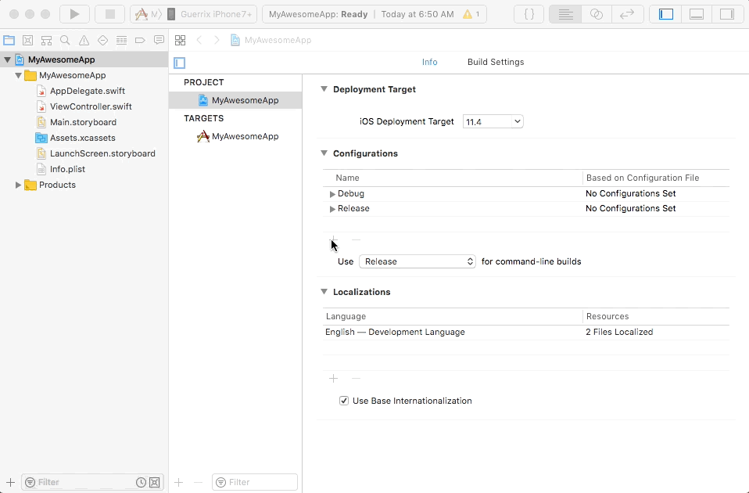Show the Breakpoint navigator
749x493 pixels.
point(140,40)
